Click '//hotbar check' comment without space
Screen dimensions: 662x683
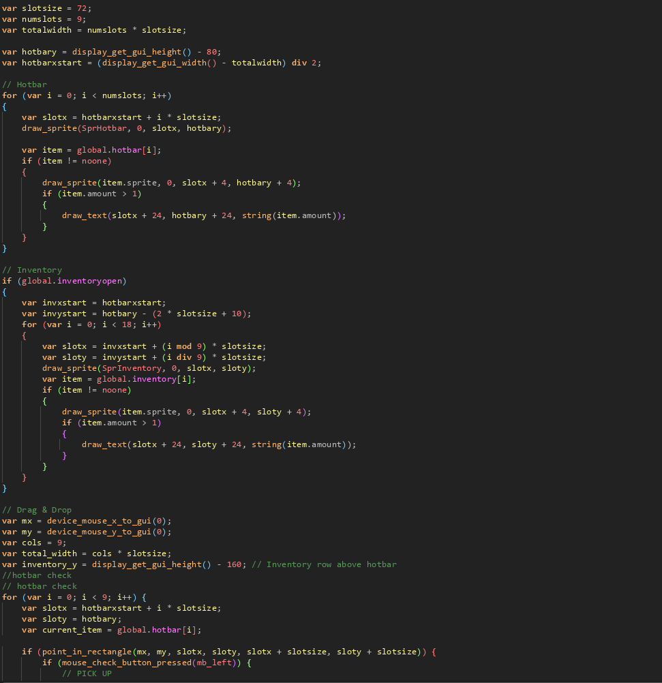click(x=37, y=575)
